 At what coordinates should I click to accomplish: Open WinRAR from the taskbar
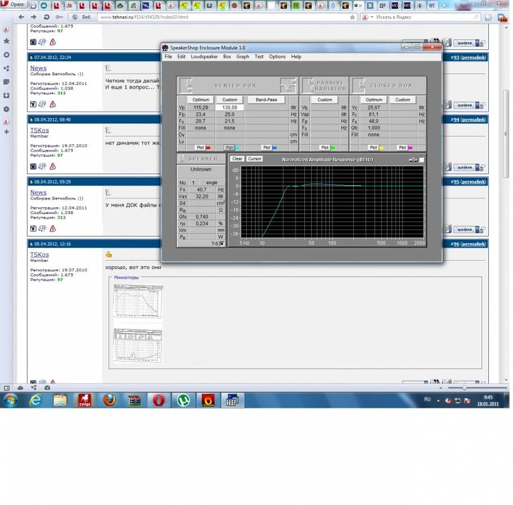point(134,400)
